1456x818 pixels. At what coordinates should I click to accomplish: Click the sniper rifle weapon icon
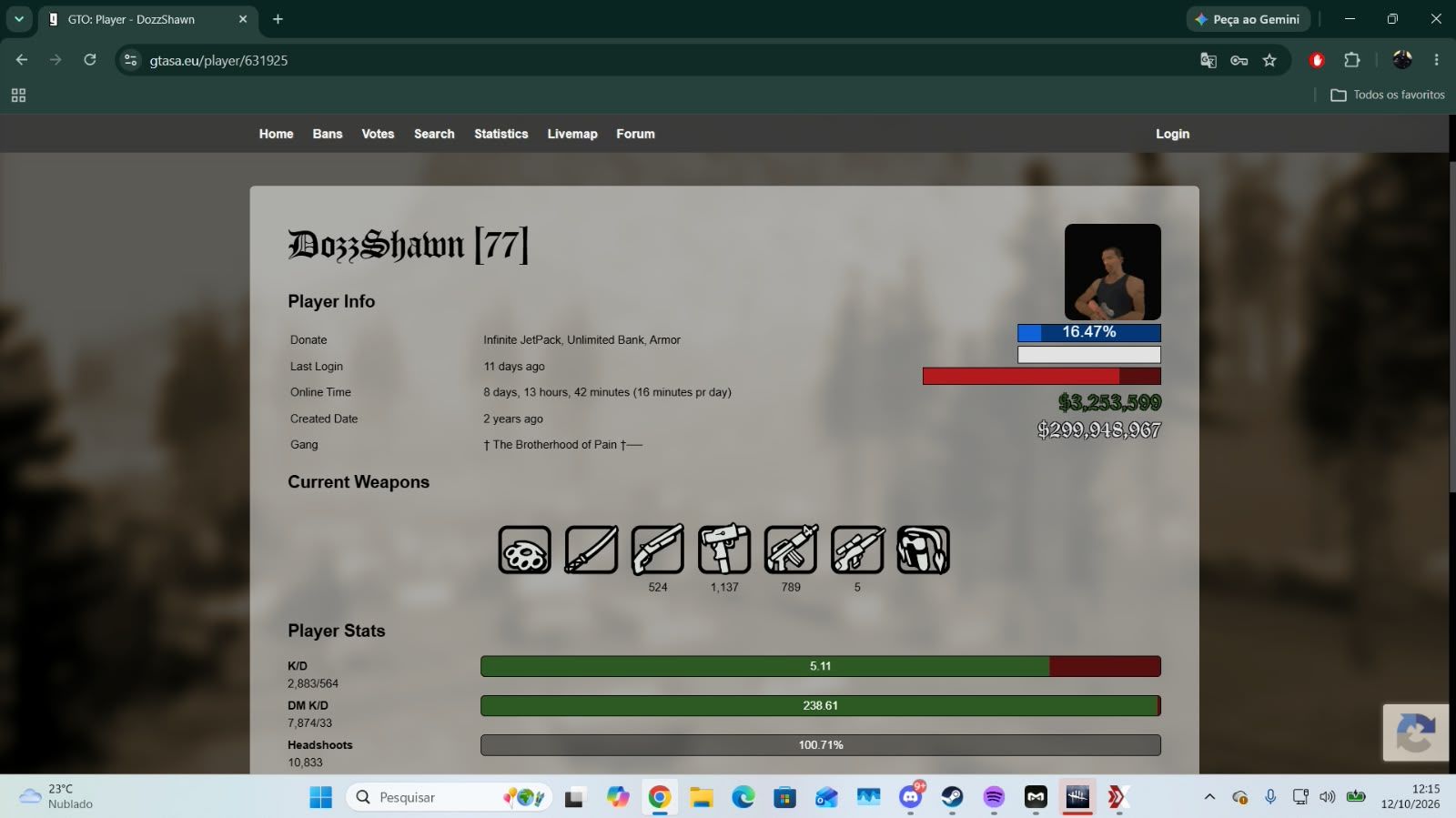[x=857, y=550]
